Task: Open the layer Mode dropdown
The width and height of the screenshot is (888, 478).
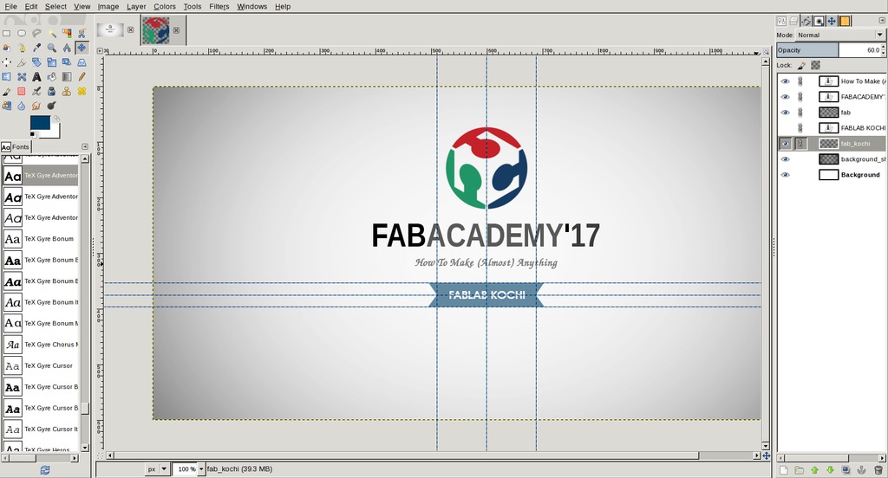Action: click(840, 36)
